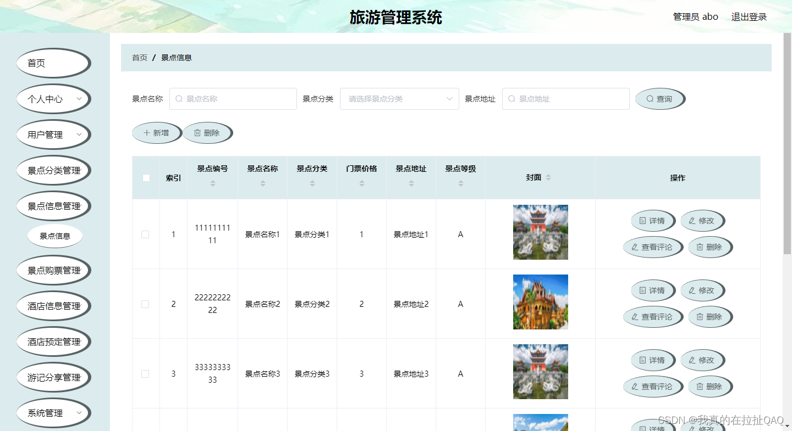The image size is (792, 431).
Task: Select 景点信息 in the sidebar submenu
Action: pyautogui.click(x=54, y=236)
